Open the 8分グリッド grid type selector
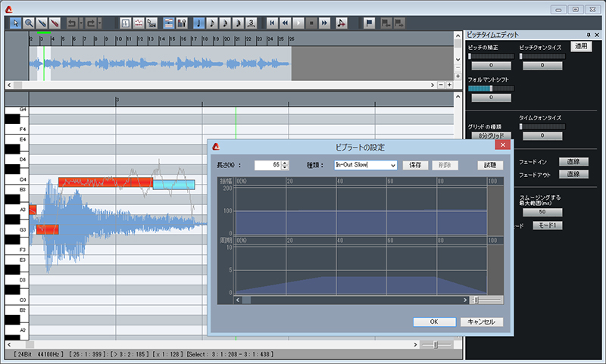This screenshot has width=606, height=364. (491, 135)
